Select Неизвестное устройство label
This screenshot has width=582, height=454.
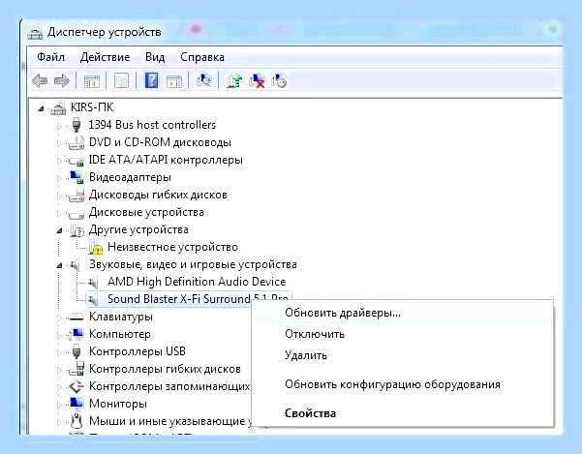tap(172, 247)
